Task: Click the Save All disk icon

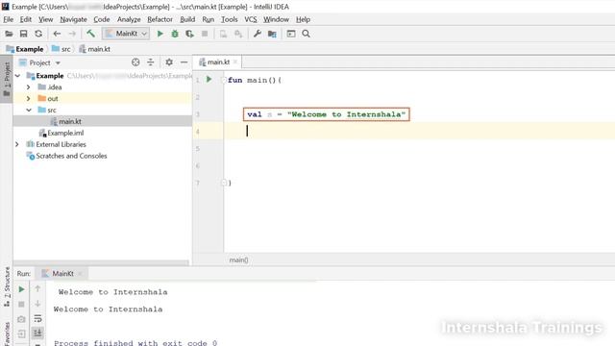Action: coord(23,34)
